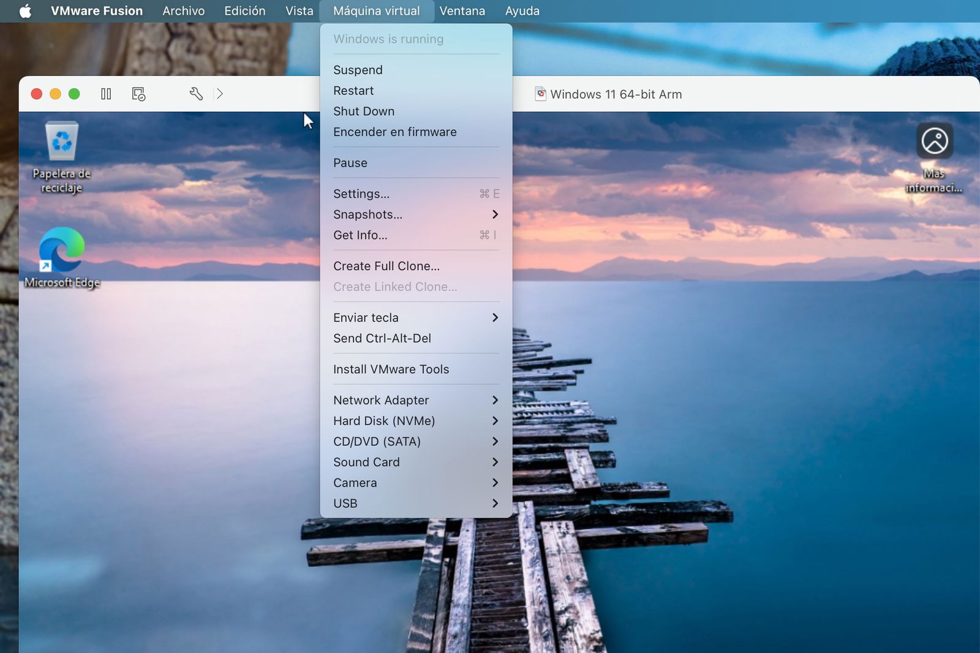Click the document icon beside Windows 11 title

[540, 94]
